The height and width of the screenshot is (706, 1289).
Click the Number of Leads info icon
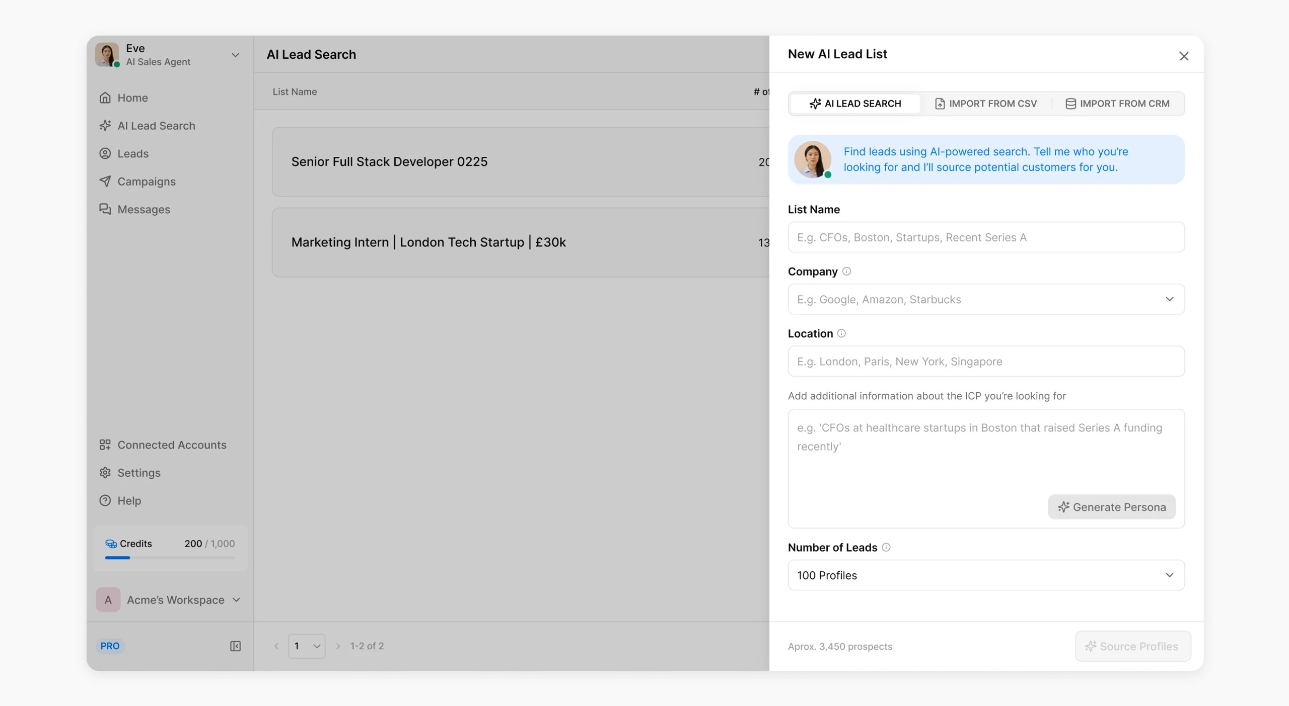(x=886, y=547)
